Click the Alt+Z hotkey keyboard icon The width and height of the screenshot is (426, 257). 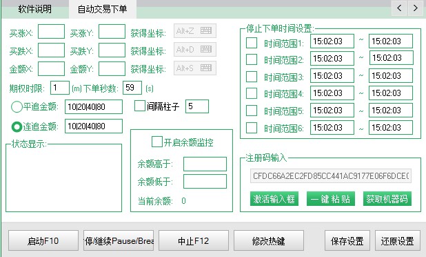(206, 30)
